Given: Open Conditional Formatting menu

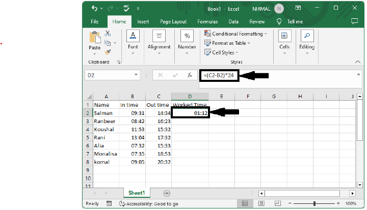Looking at the screenshot, I should 235,34.
